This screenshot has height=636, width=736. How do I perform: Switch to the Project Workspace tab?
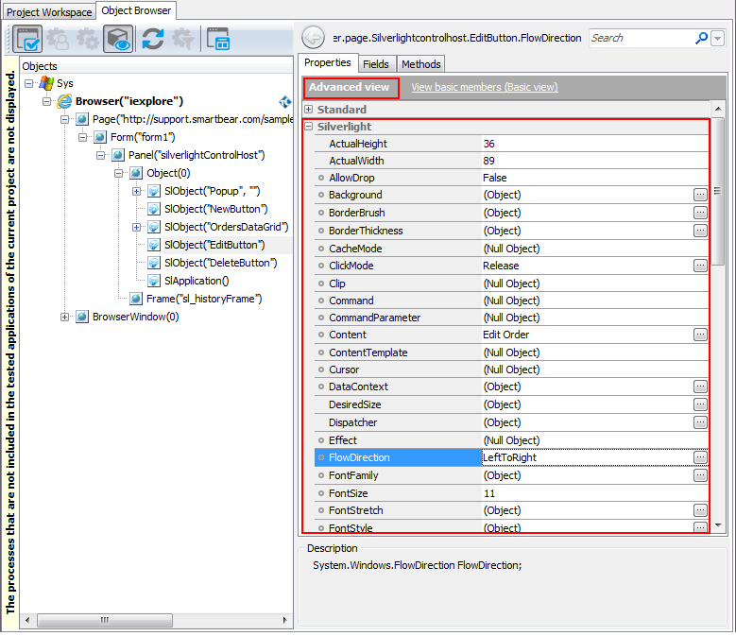49,11
